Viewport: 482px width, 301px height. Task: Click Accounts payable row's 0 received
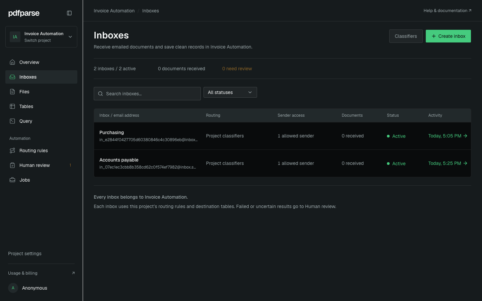tap(353, 163)
